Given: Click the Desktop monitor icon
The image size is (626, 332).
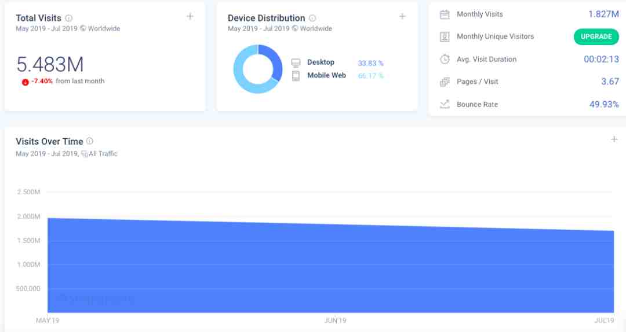Looking at the screenshot, I should point(296,62).
